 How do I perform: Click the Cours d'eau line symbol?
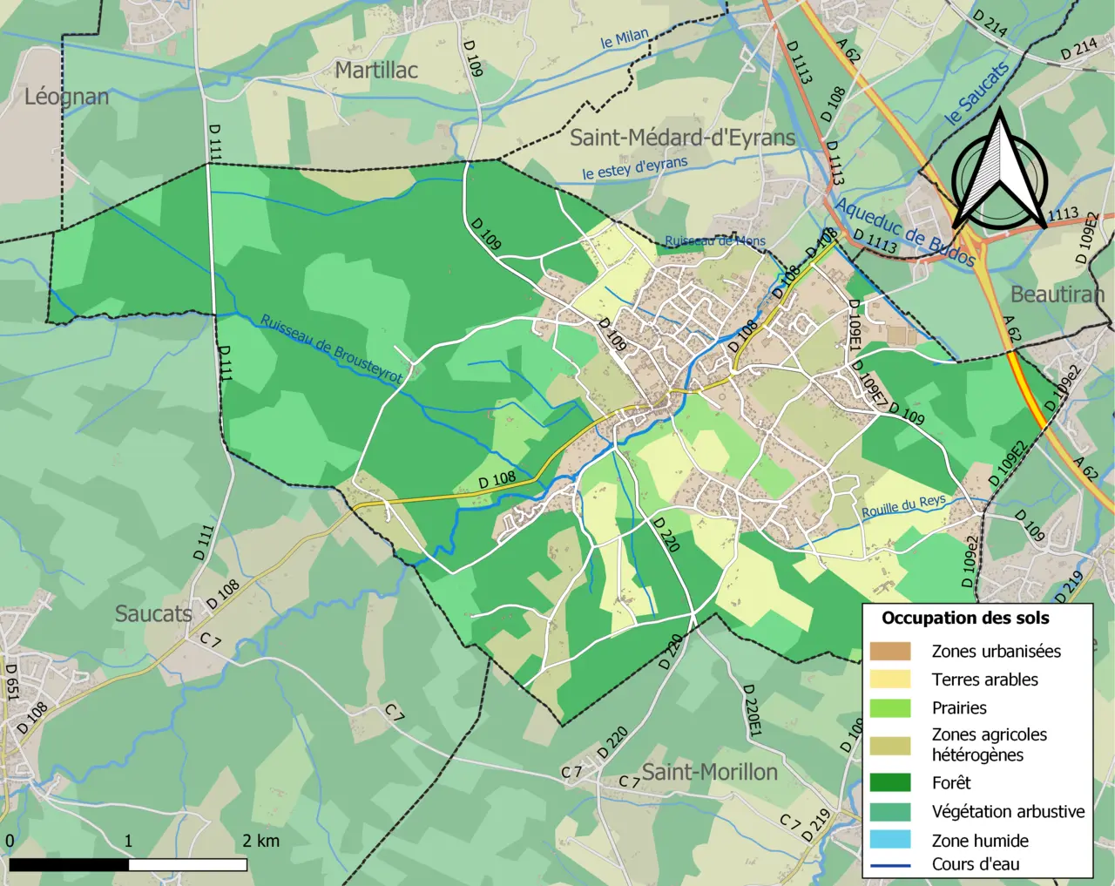[890, 865]
